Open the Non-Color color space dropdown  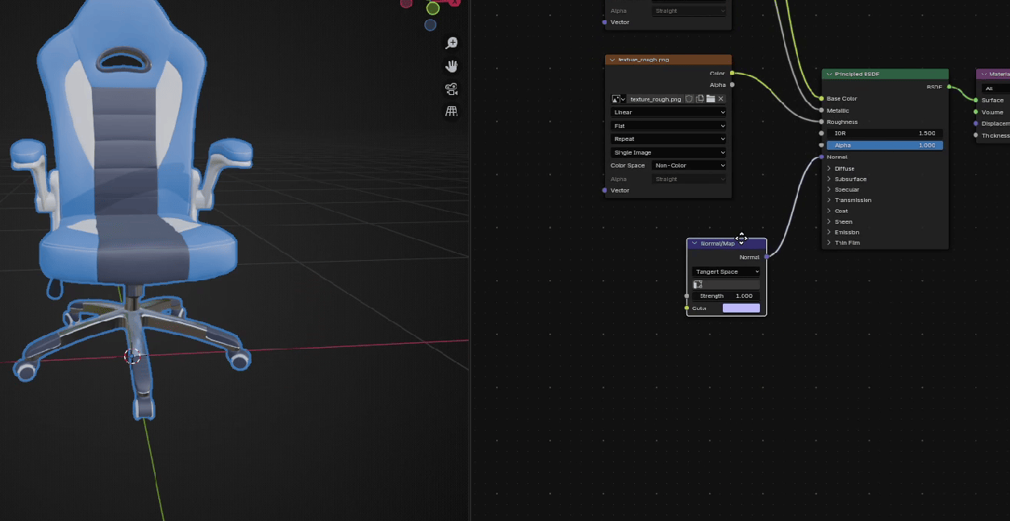689,166
